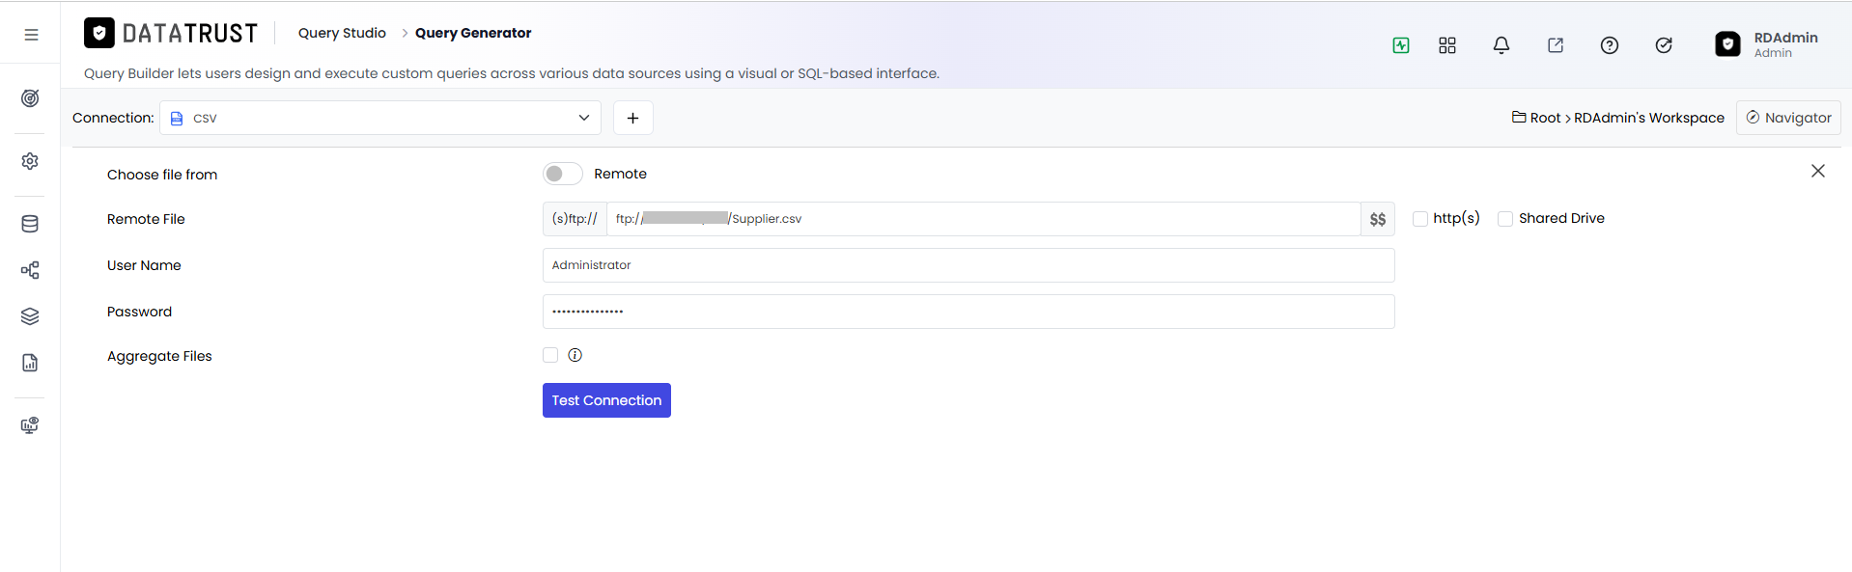This screenshot has width=1852, height=572.
Task: Enable the http(s) checkbox
Action: click(1420, 219)
